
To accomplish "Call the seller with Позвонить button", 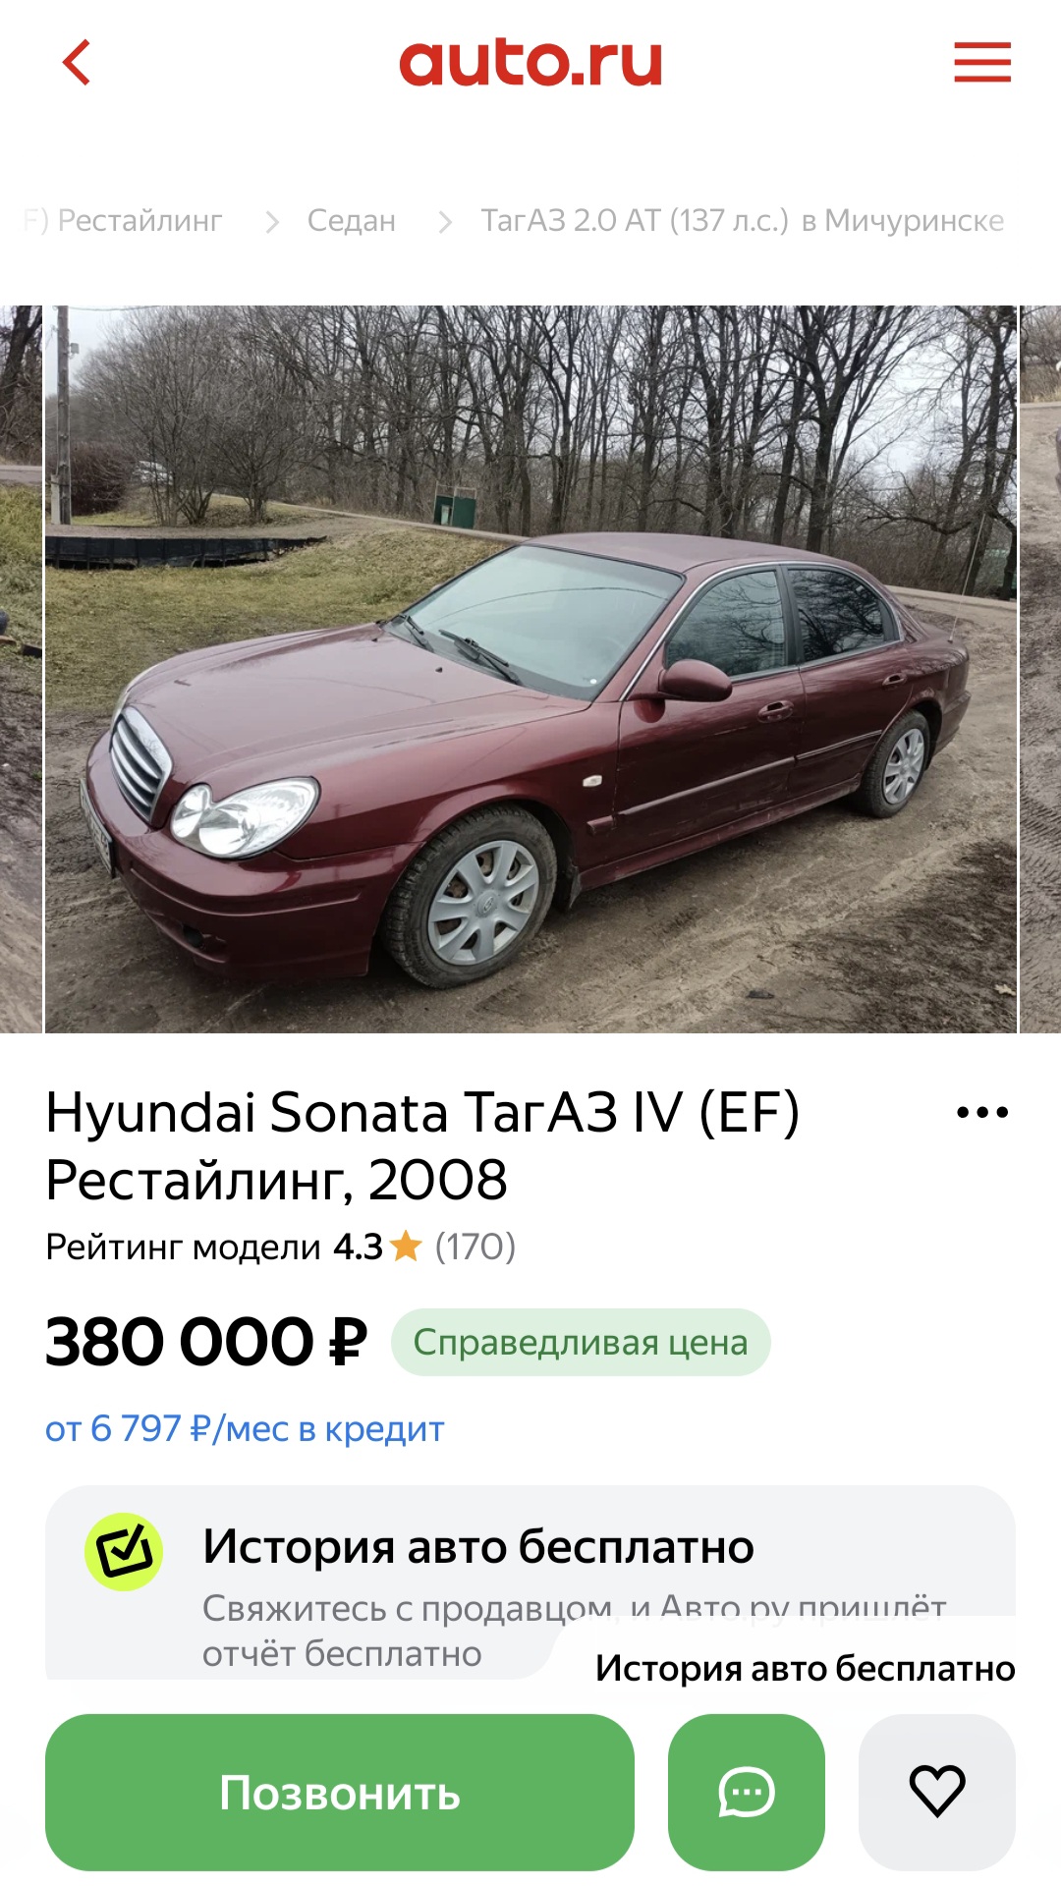I will coord(340,1793).
